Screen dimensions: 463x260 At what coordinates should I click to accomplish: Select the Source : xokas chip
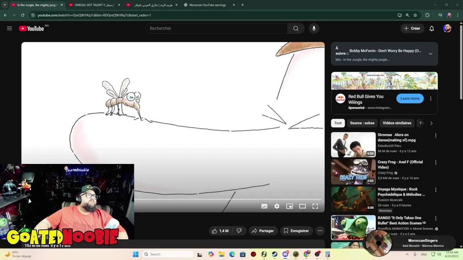tap(362, 123)
